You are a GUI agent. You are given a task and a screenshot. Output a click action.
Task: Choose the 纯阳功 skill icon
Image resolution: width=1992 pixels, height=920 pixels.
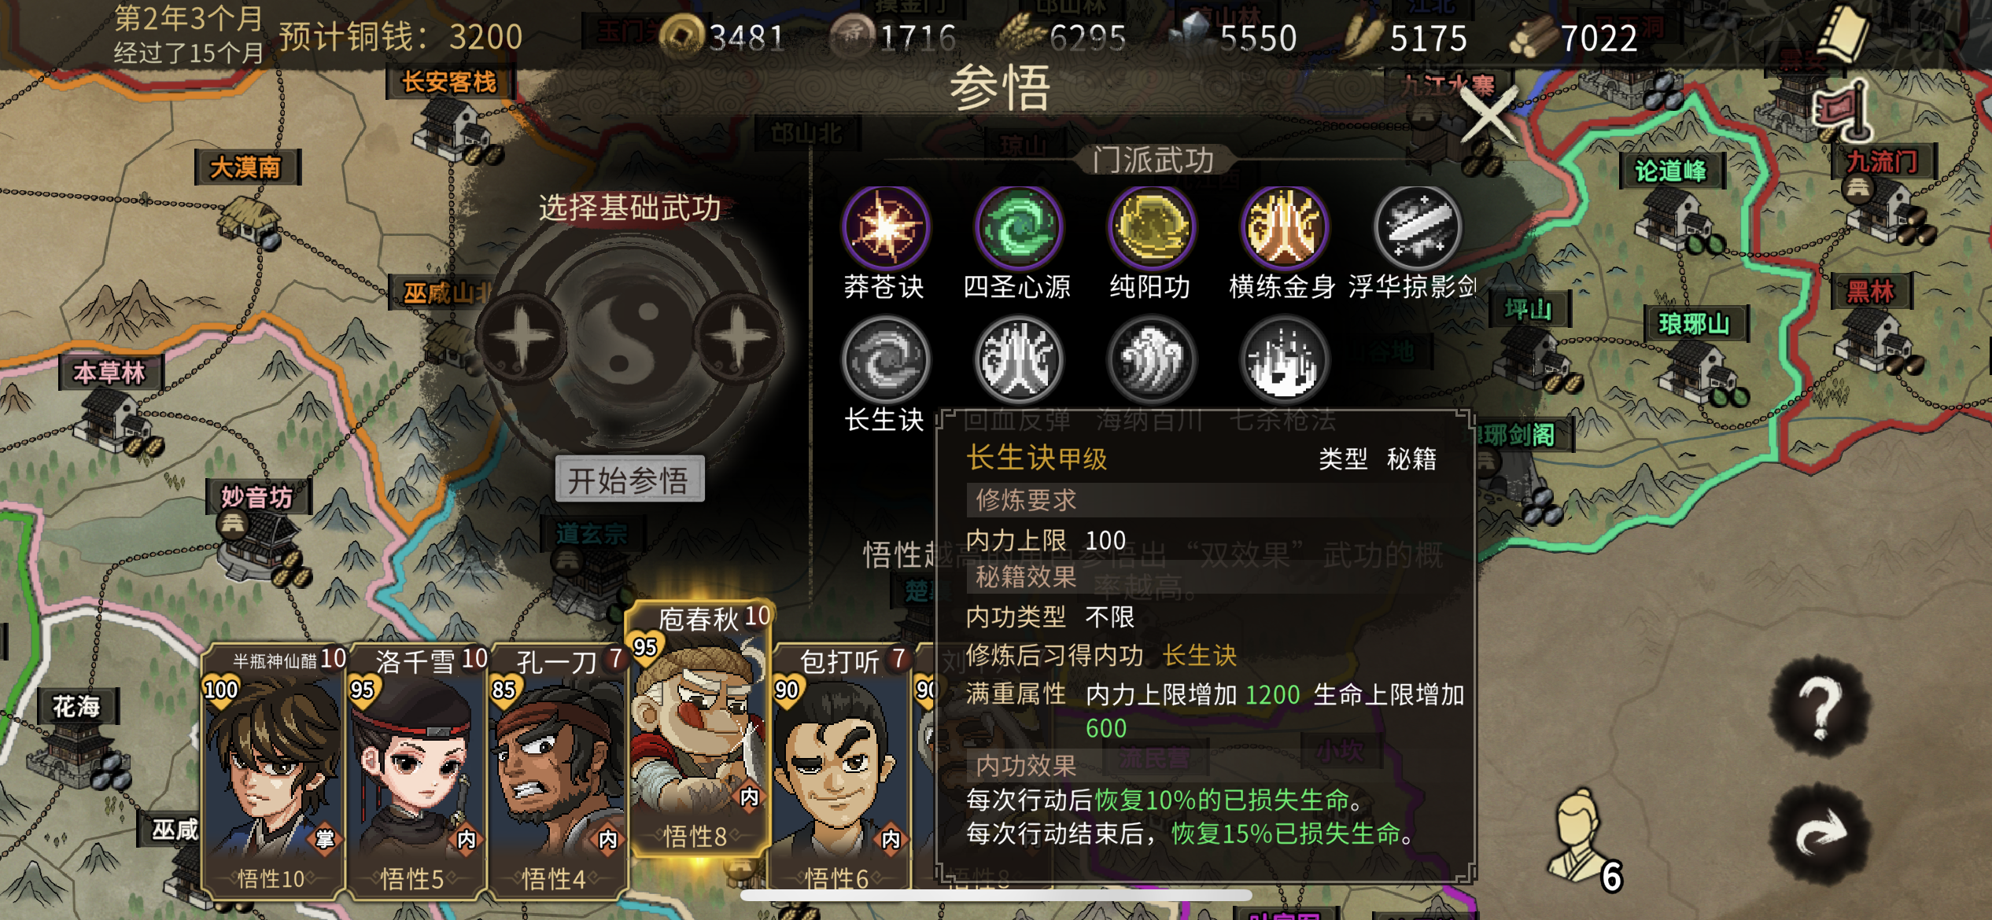coord(1151,229)
